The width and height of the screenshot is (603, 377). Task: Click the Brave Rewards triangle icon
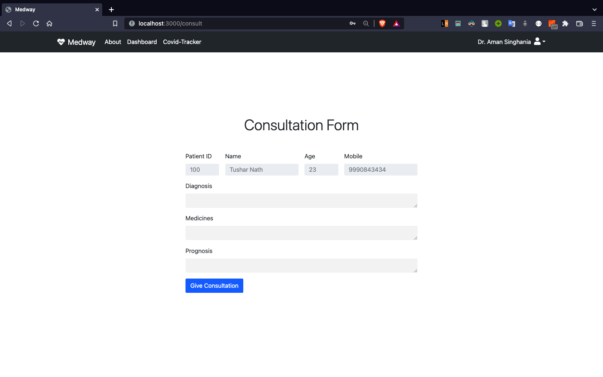click(396, 23)
